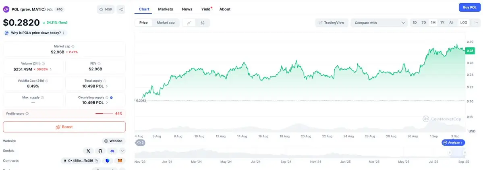Click the 0.28 current price label
The width and height of the screenshot is (483, 170).
click(470, 51)
